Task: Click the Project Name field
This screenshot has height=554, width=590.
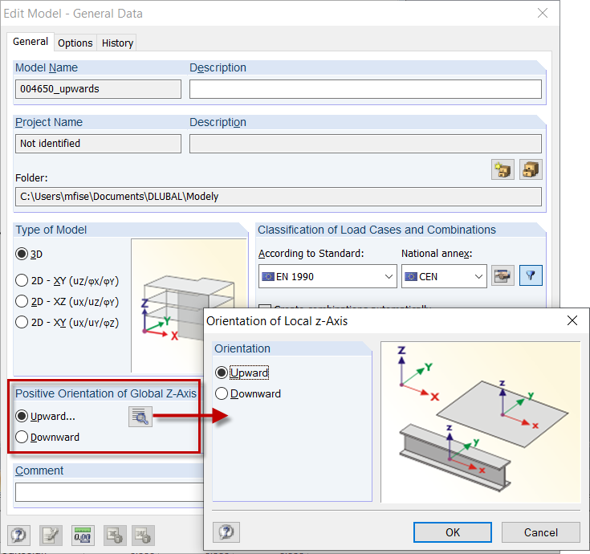Action: pos(98,144)
